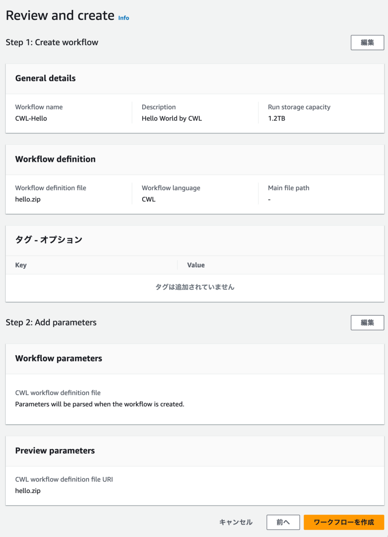
Task: Click the CWL workflow definition file URI hello.zip
Action: click(x=27, y=491)
